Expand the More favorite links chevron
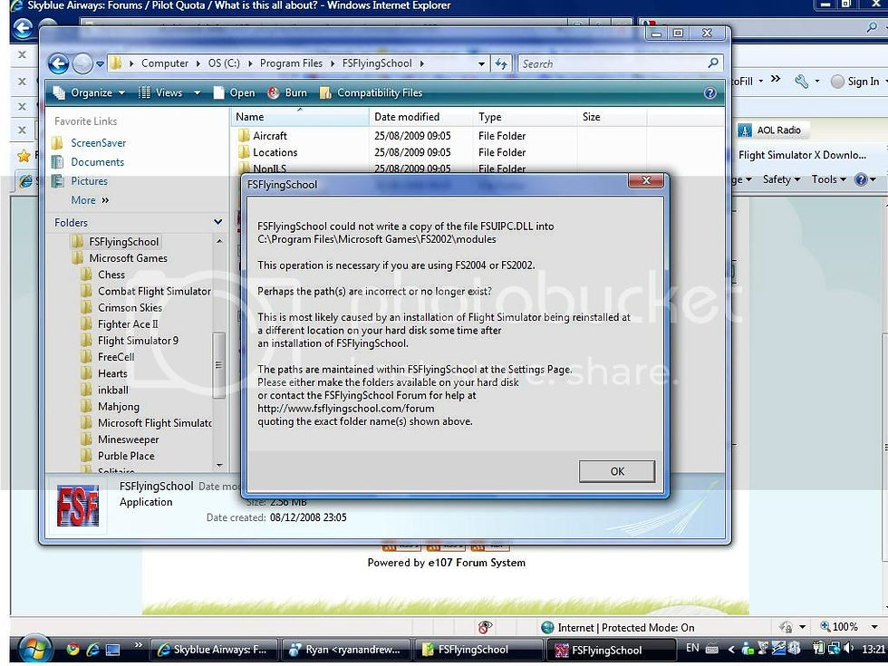 tap(105, 200)
